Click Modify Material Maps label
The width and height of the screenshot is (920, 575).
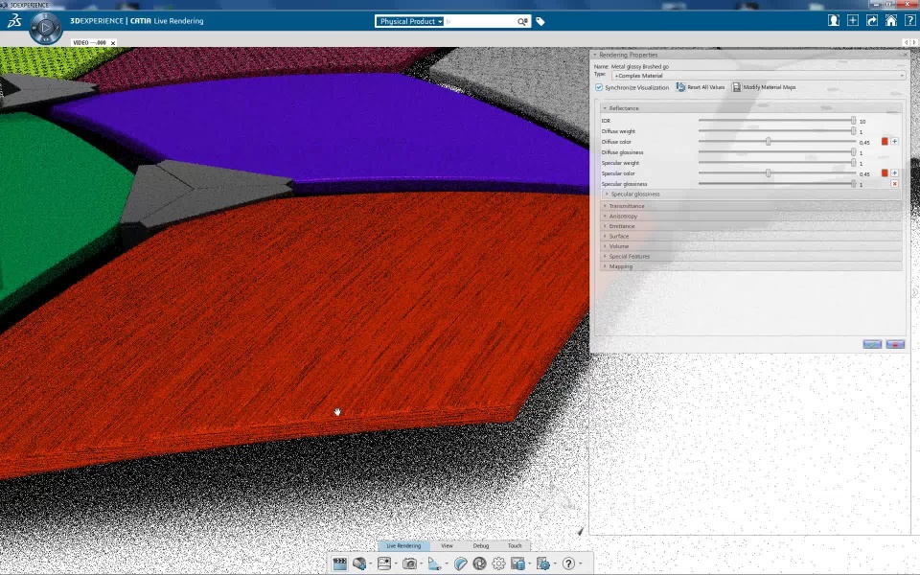770,87
